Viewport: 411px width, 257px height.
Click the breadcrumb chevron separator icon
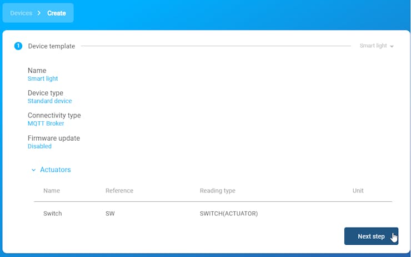coord(39,13)
